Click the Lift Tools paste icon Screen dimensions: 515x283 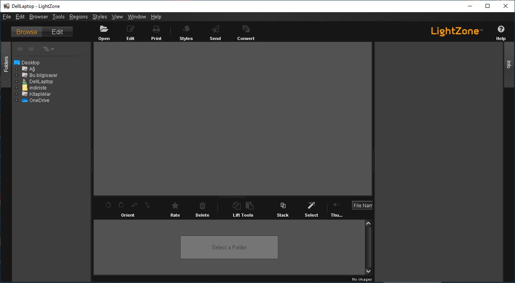(249, 205)
